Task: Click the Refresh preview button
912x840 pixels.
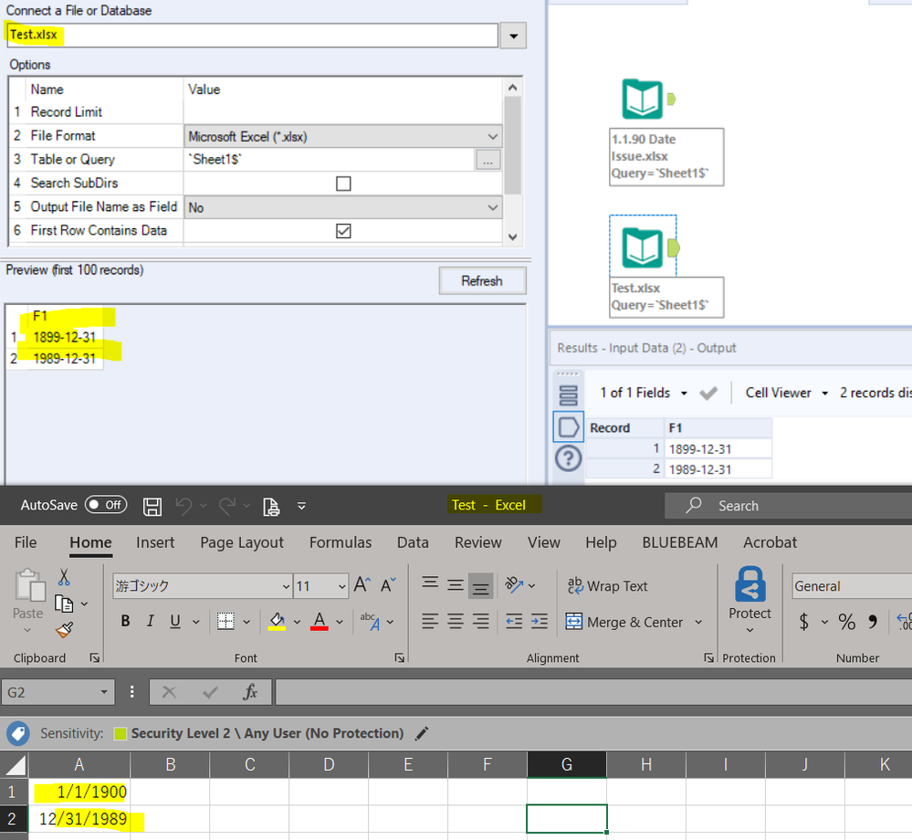Action: pyautogui.click(x=482, y=281)
